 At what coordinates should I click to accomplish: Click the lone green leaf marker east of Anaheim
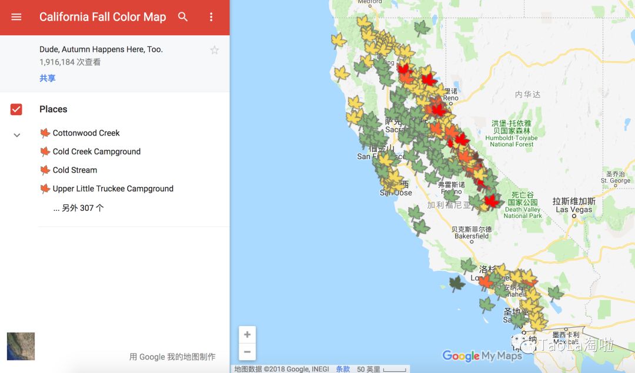(x=555, y=293)
